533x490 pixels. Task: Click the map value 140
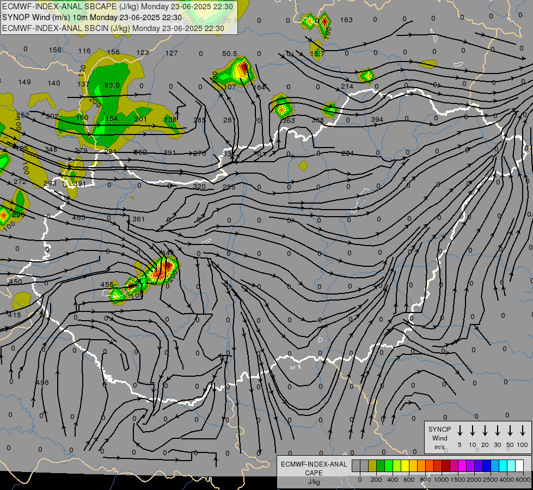click(54, 83)
